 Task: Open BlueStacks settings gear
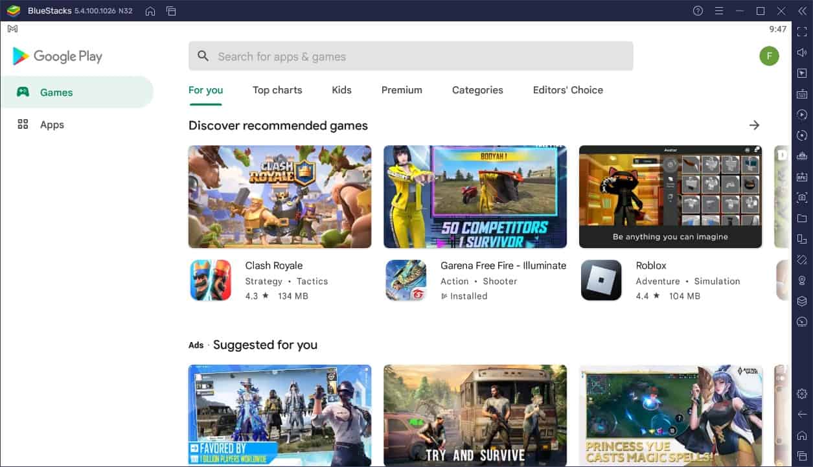coord(802,393)
